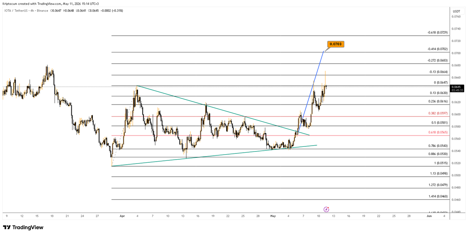Click the 0.236 (0.0616) Fibonacci label
Viewport: 468px width, 235px height.
point(438,101)
